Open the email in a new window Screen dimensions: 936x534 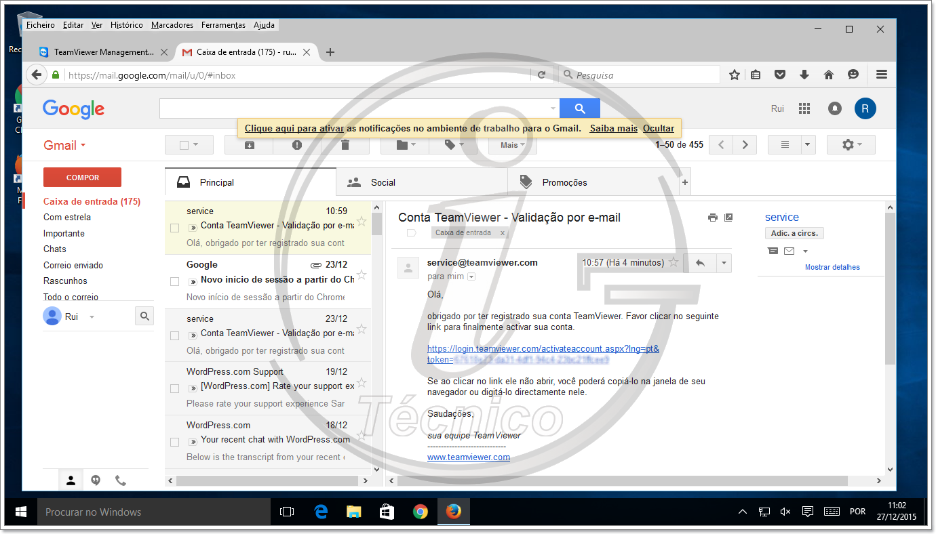click(728, 217)
